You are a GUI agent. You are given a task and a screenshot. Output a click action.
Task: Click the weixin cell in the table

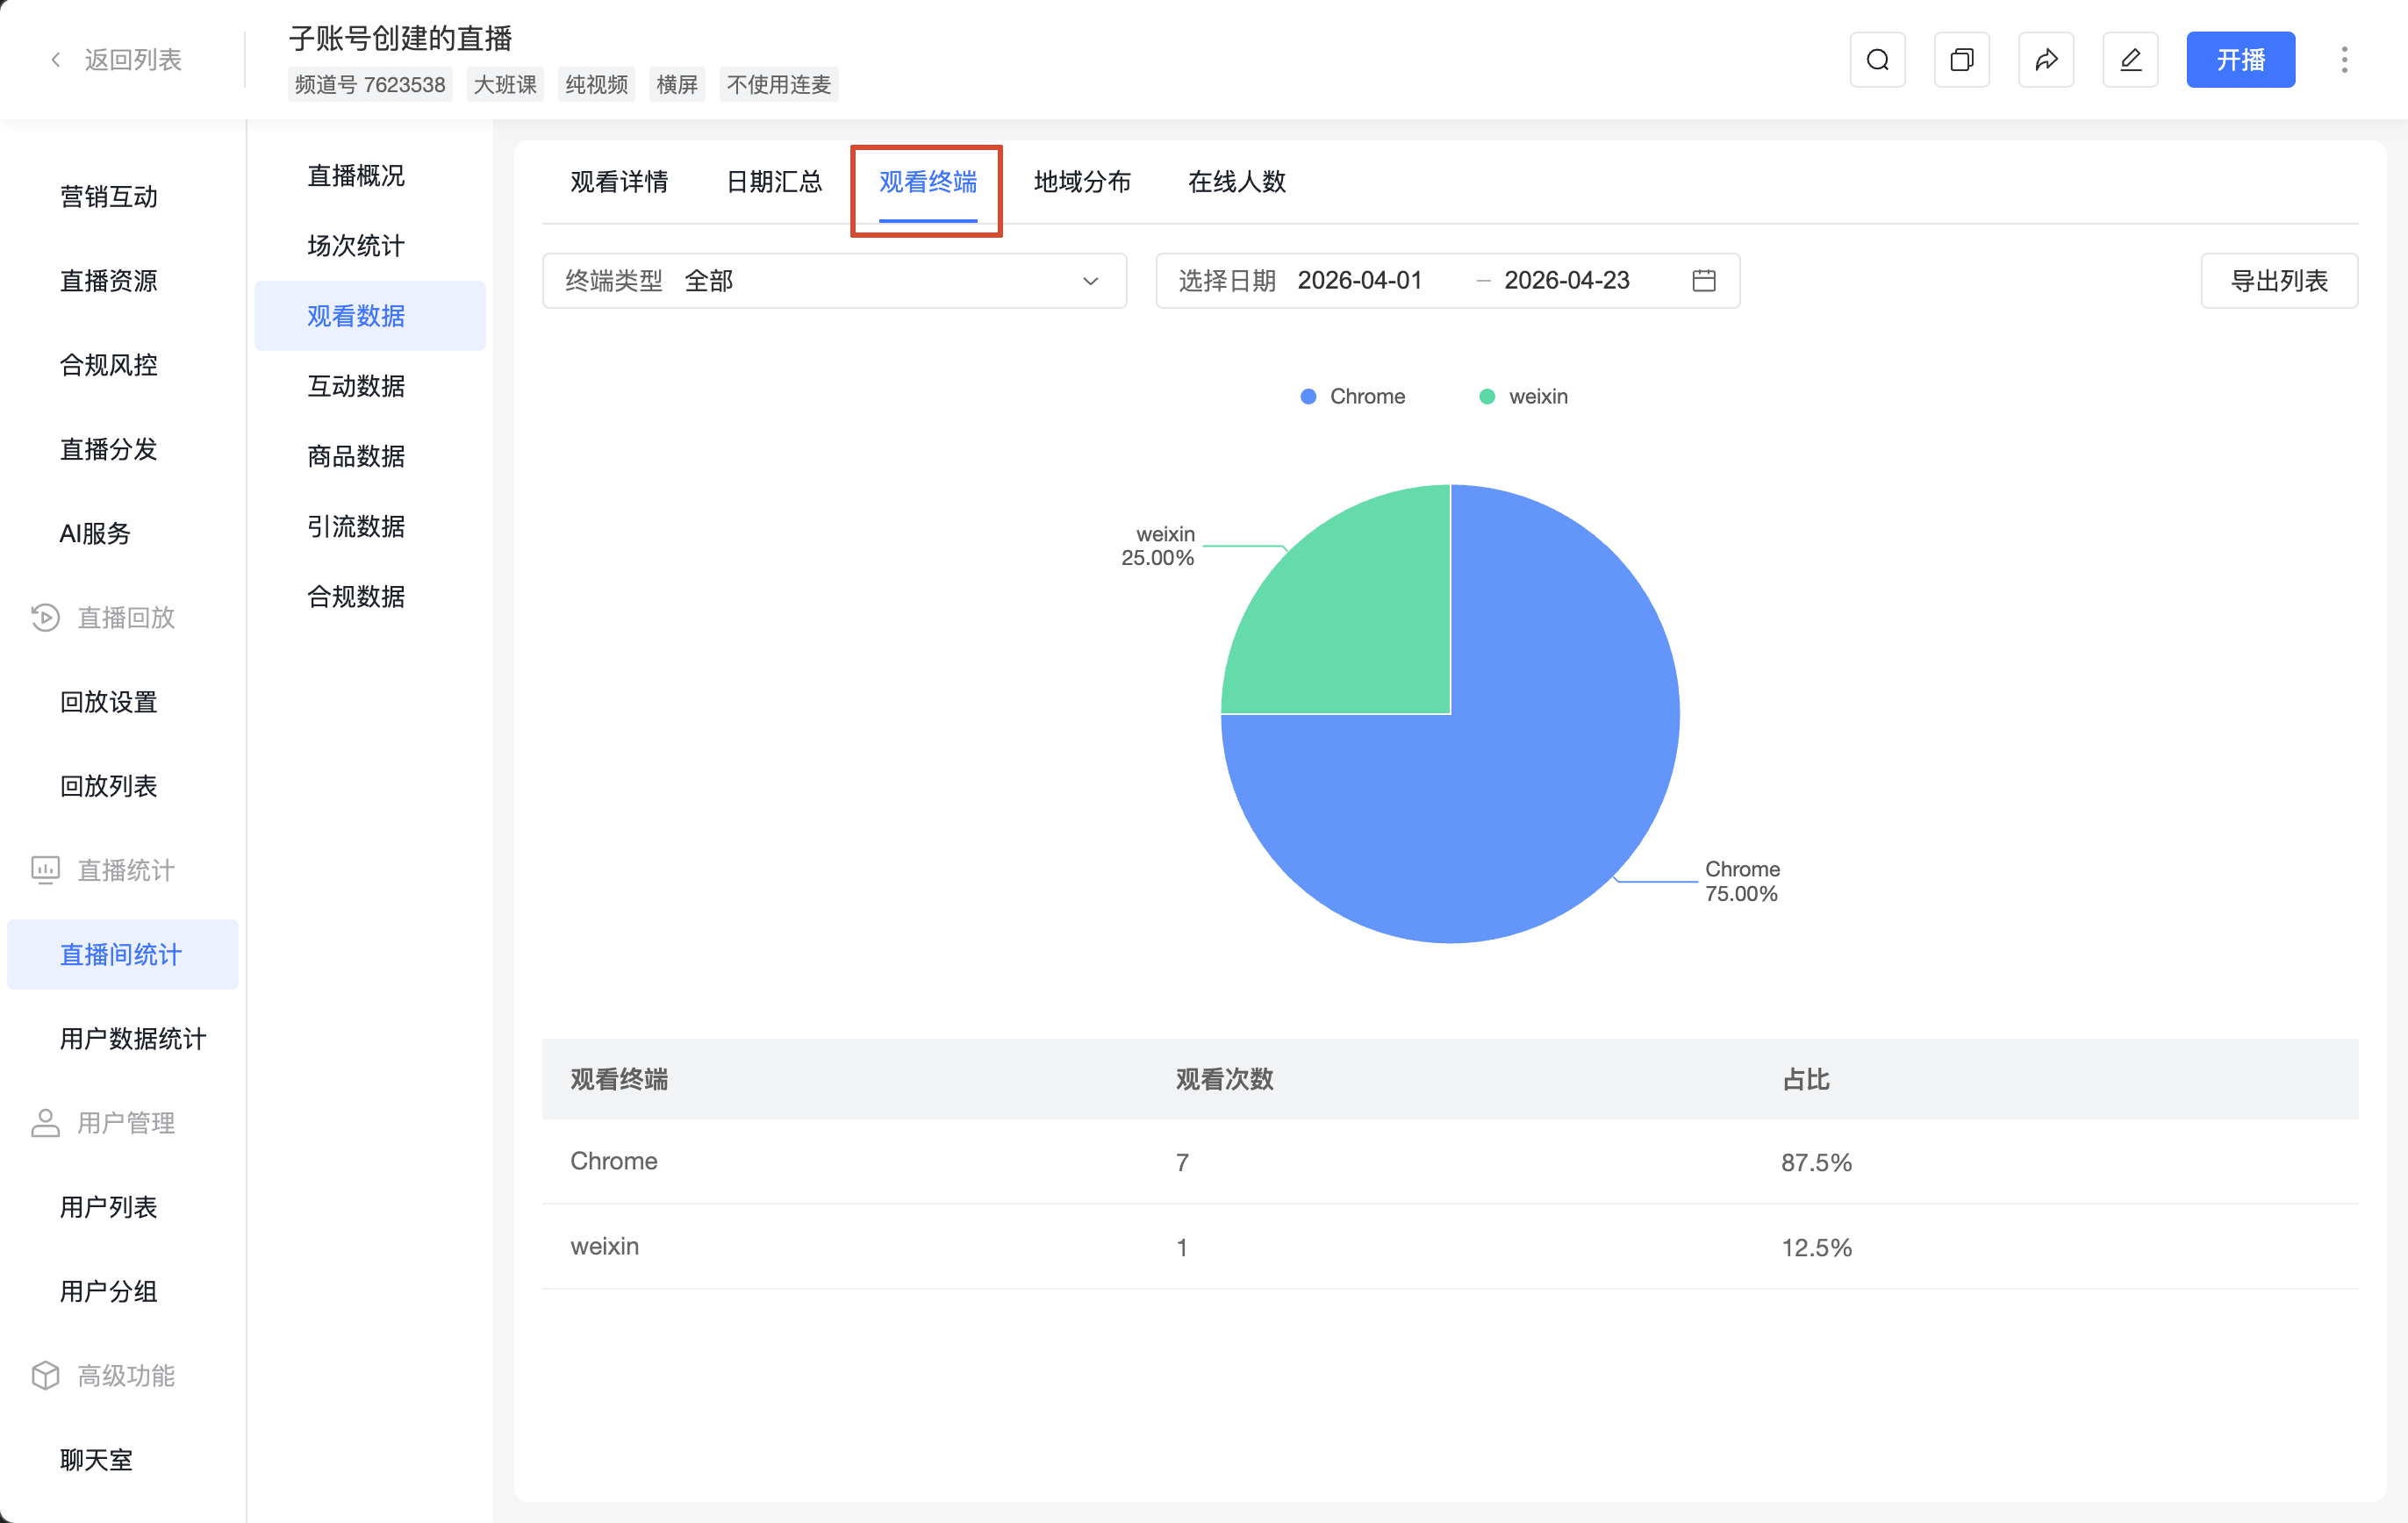[x=604, y=1247]
